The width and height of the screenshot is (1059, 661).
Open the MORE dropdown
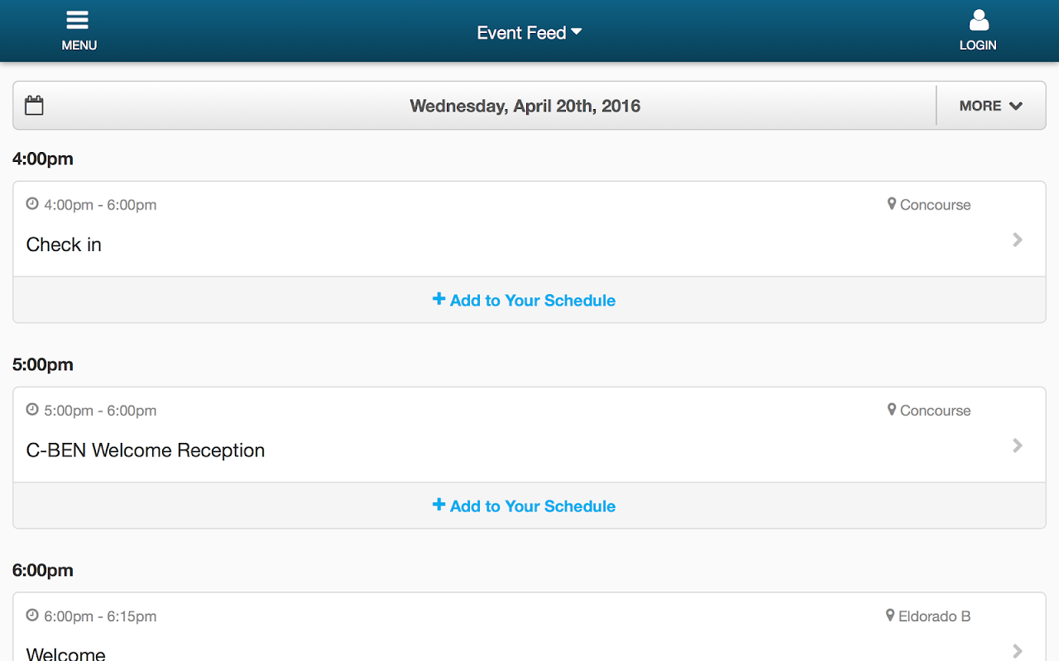(x=990, y=106)
